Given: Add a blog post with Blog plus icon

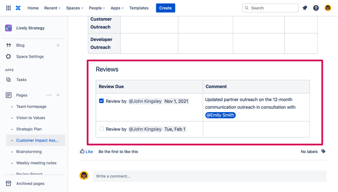Looking at the screenshot, I should point(58,45).
